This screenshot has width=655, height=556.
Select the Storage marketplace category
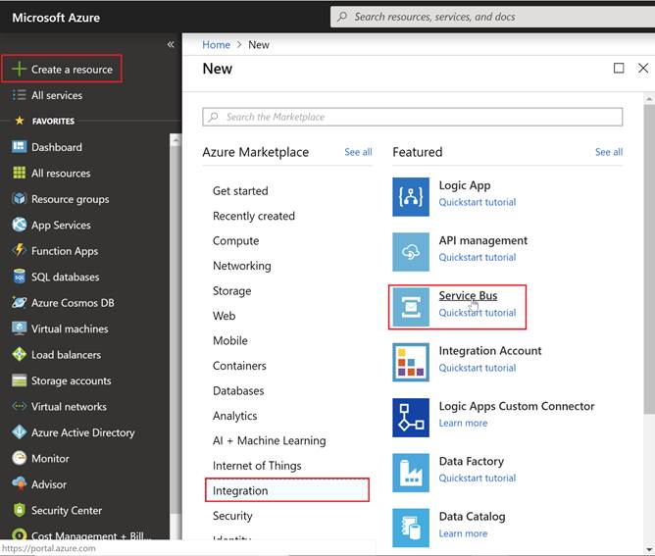pos(231,291)
